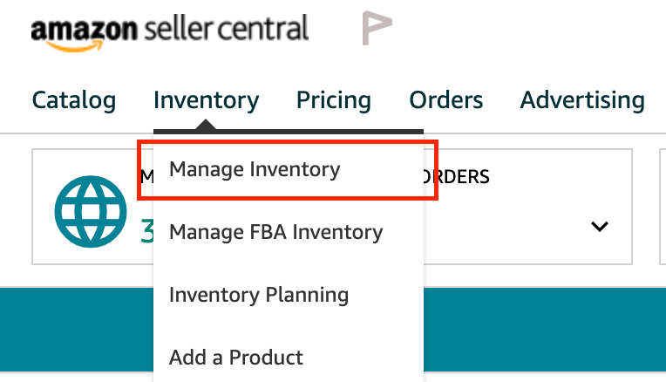Click the caret pointer below Inventory
The width and height of the screenshot is (666, 382).
(206, 127)
